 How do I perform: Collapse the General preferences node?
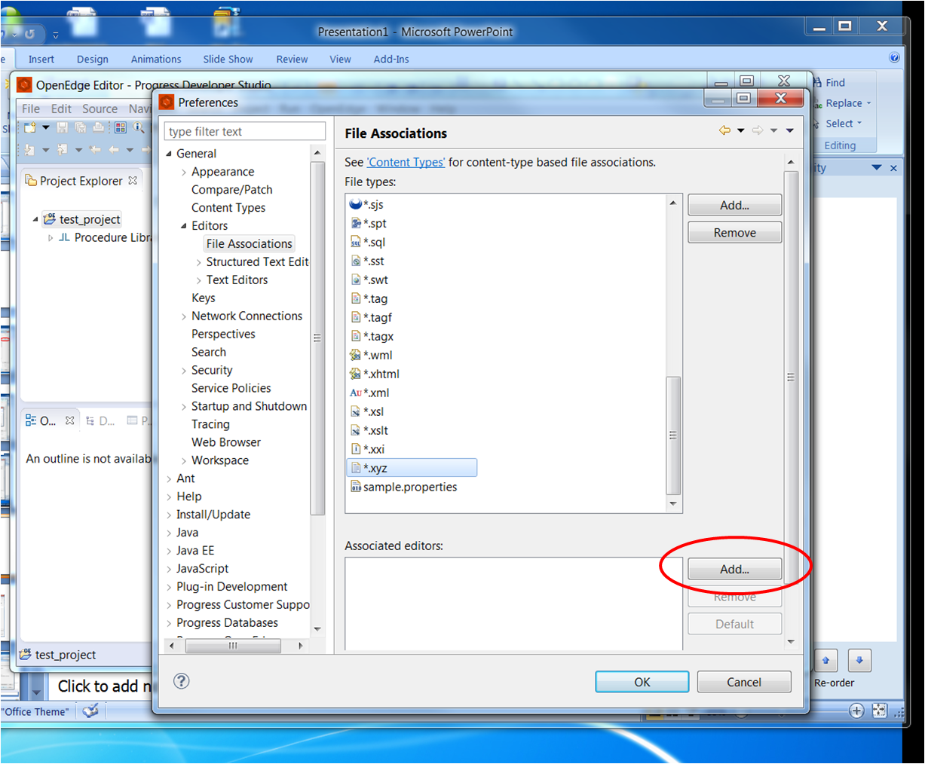169,154
